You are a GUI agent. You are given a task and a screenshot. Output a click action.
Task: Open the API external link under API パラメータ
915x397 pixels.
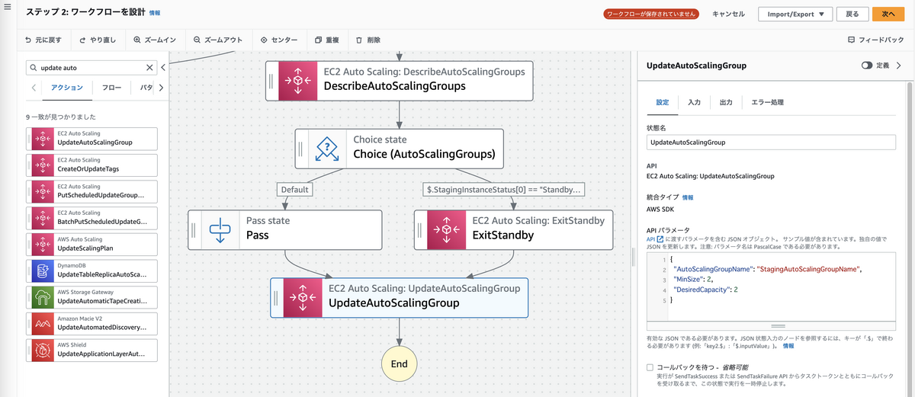click(x=654, y=239)
